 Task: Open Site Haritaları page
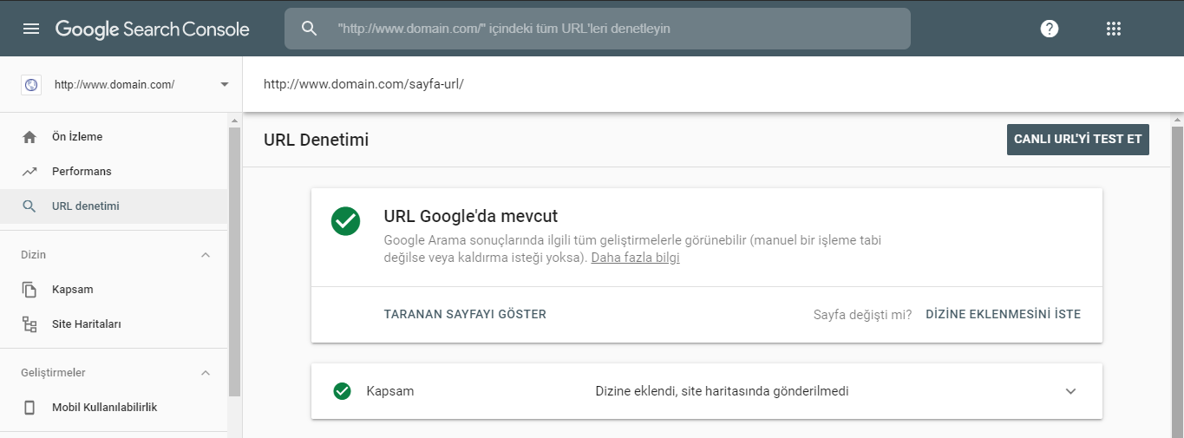coord(114,324)
